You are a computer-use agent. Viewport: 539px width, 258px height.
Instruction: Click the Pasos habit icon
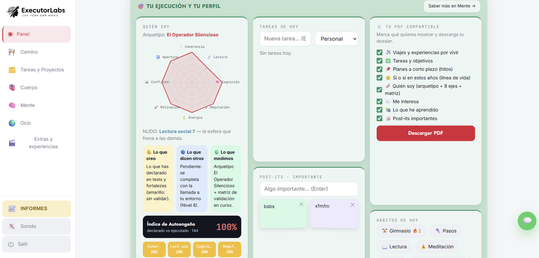click(x=438, y=231)
